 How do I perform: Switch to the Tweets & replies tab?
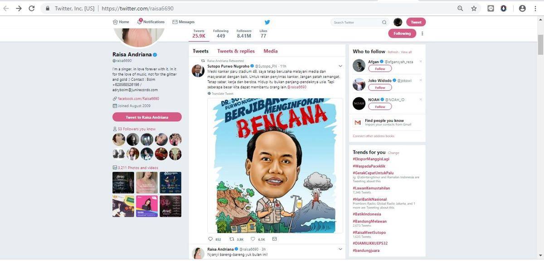click(236, 51)
